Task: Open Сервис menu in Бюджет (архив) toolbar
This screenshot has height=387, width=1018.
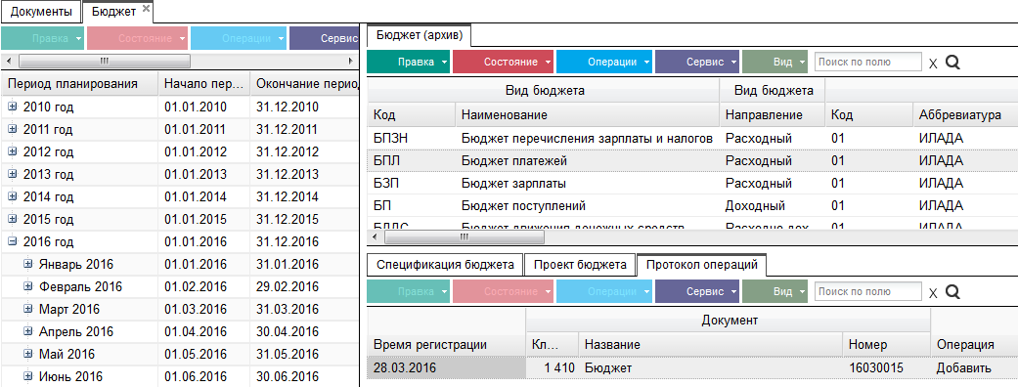Action: pyautogui.click(x=697, y=63)
